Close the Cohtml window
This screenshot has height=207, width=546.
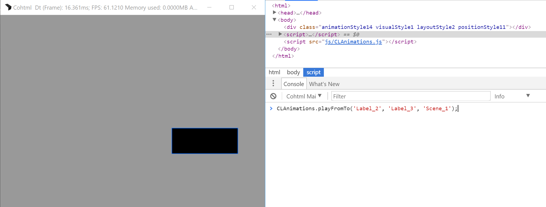[x=254, y=7]
